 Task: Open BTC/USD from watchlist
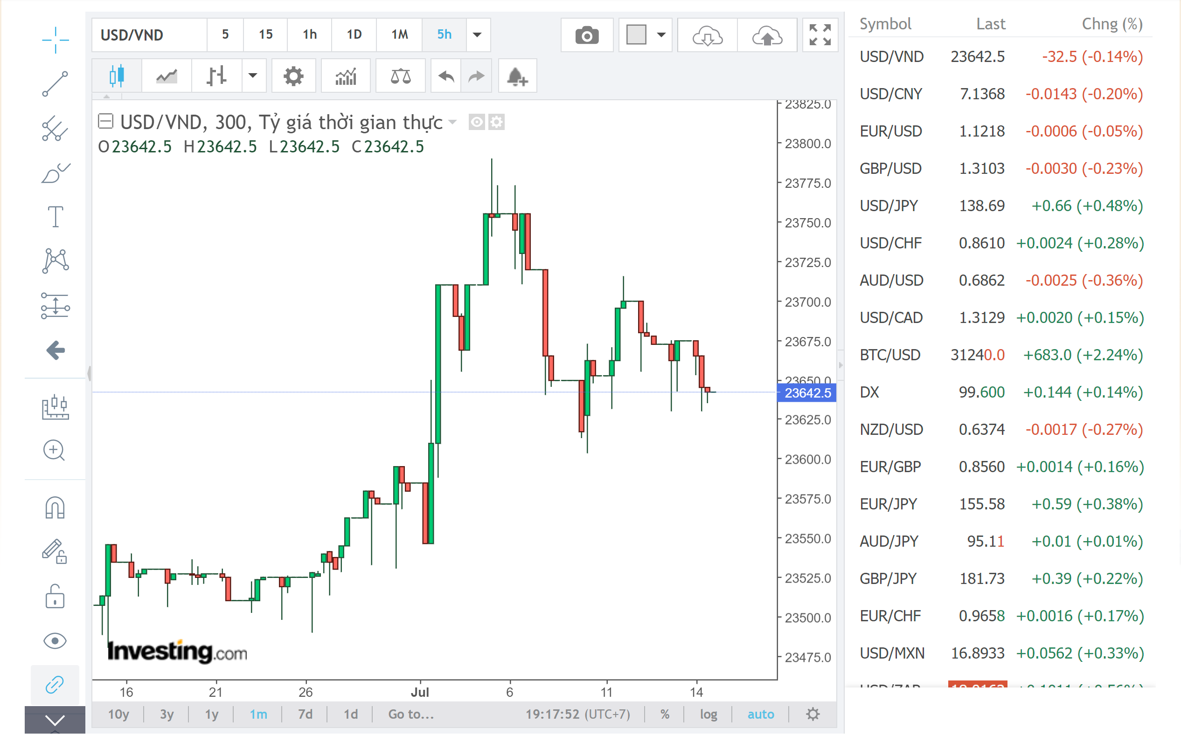point(889,355)
